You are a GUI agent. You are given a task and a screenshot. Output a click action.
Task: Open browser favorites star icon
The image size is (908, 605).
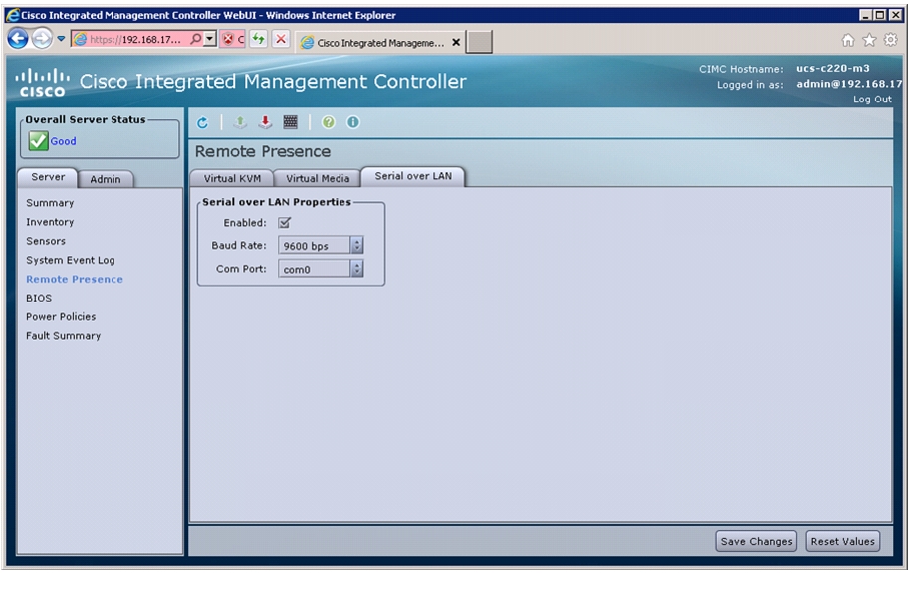tap(869, 40)
